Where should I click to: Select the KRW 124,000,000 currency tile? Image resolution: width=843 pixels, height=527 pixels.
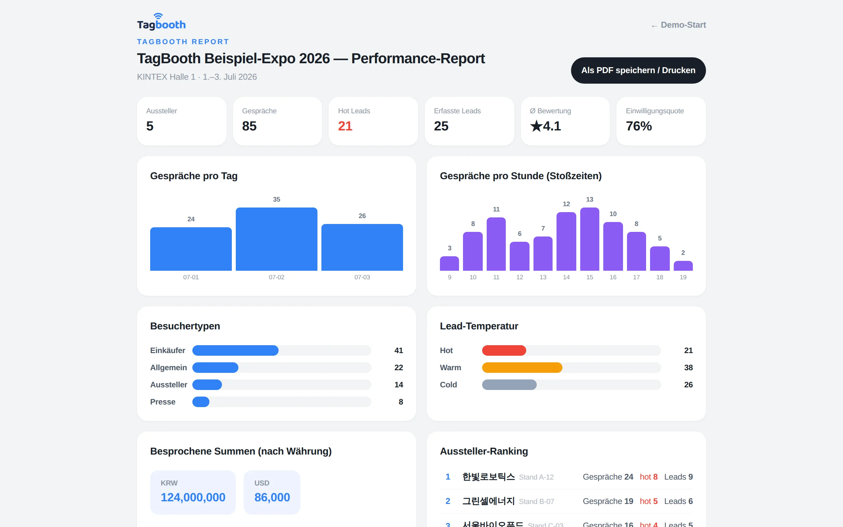[x=193, y=492]
